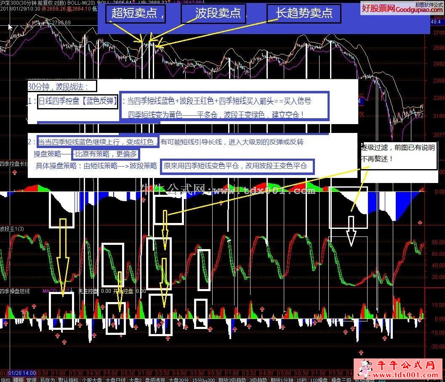Open the Goodgupiao.com site logo link
445x382 pixels.
coord(402,9)
